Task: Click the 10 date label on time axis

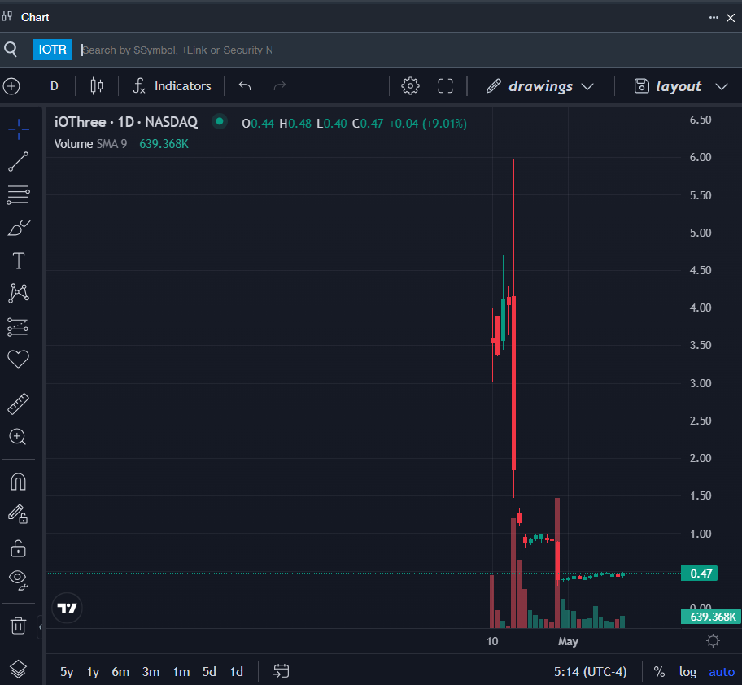Action: click(492, 642)
